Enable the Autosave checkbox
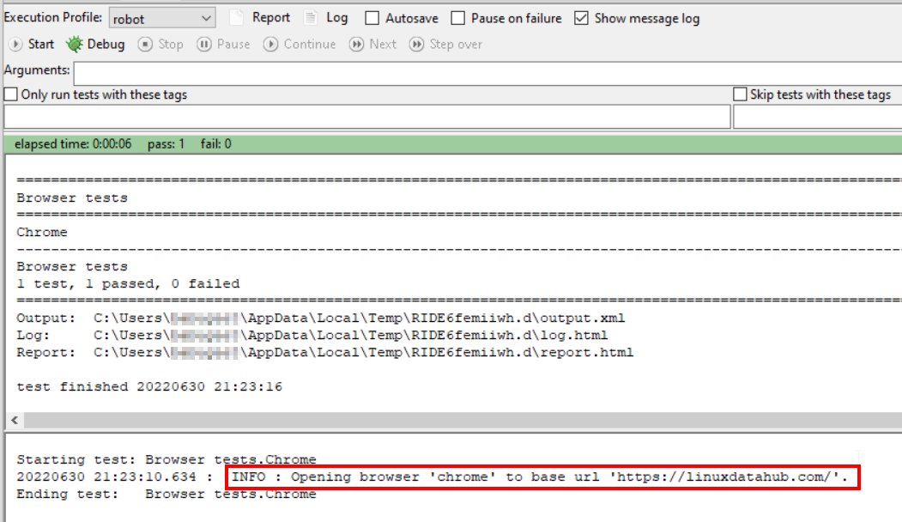The height and width of the screenshot is (522, 902). tap(372, 18)
